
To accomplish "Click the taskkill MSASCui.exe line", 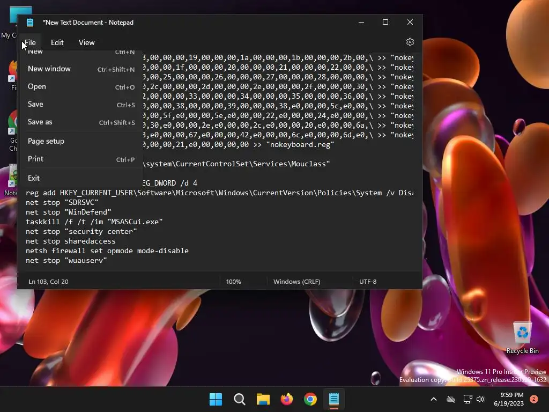I will pyautogui.click(x=94, y=222).
